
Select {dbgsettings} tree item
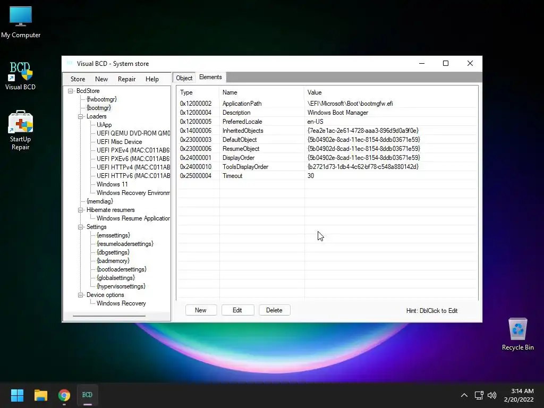[x=113, y=252]
